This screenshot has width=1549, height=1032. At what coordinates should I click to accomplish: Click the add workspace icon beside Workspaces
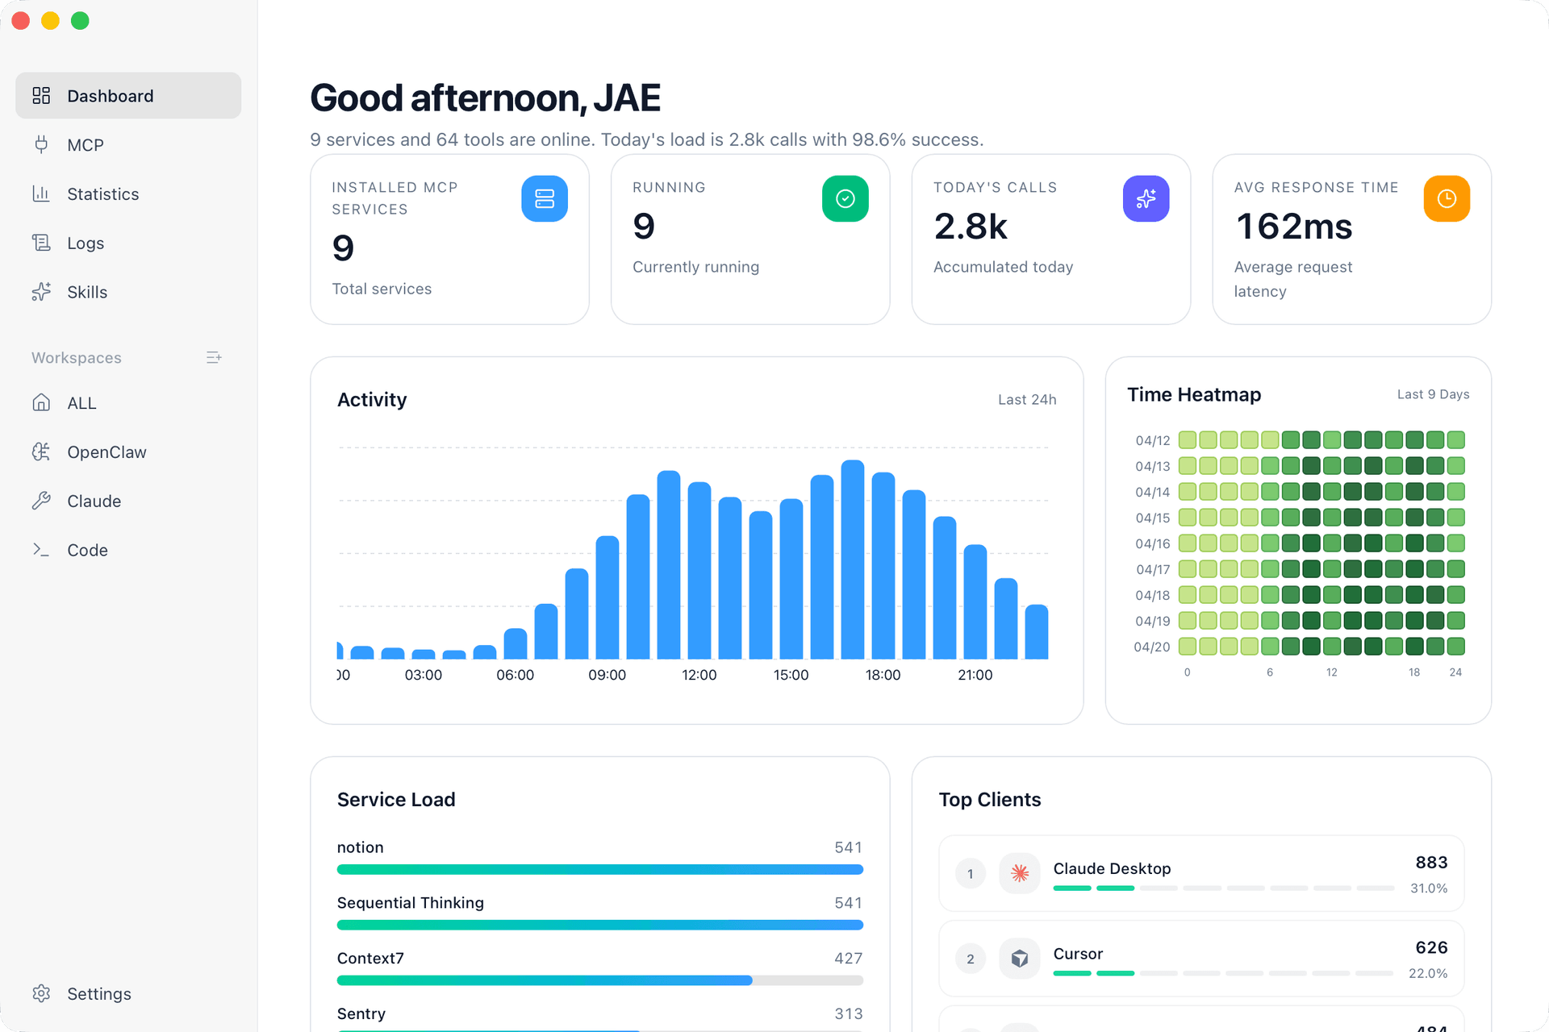click(x=214, y=357)
